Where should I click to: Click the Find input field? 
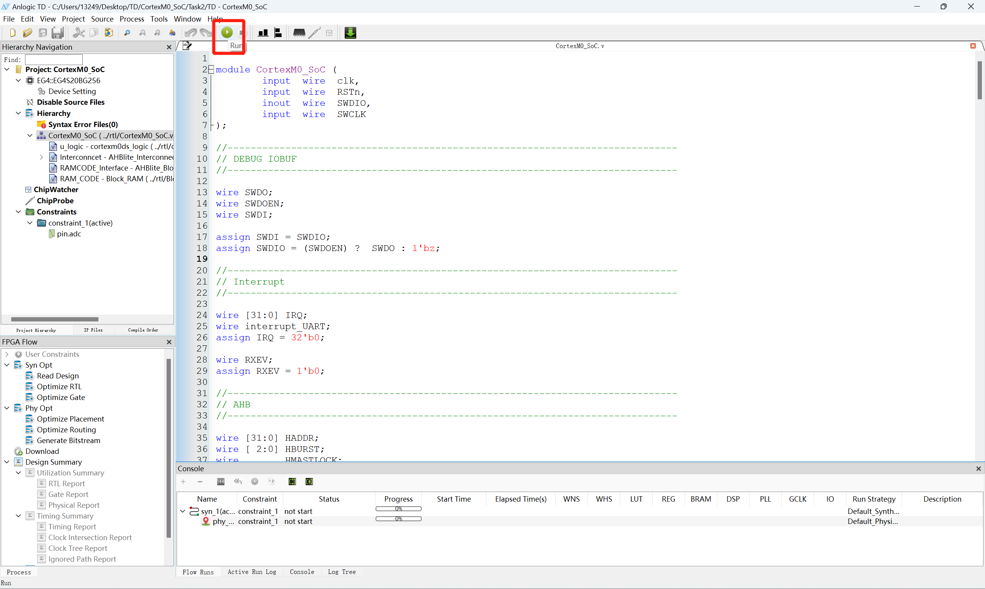(x=53, y=60)
